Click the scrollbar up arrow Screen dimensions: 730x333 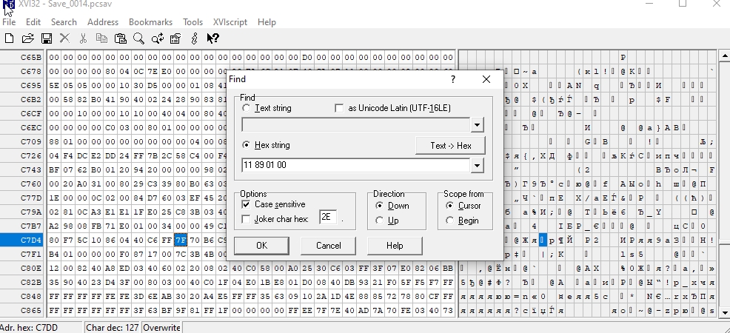[724, 55]
